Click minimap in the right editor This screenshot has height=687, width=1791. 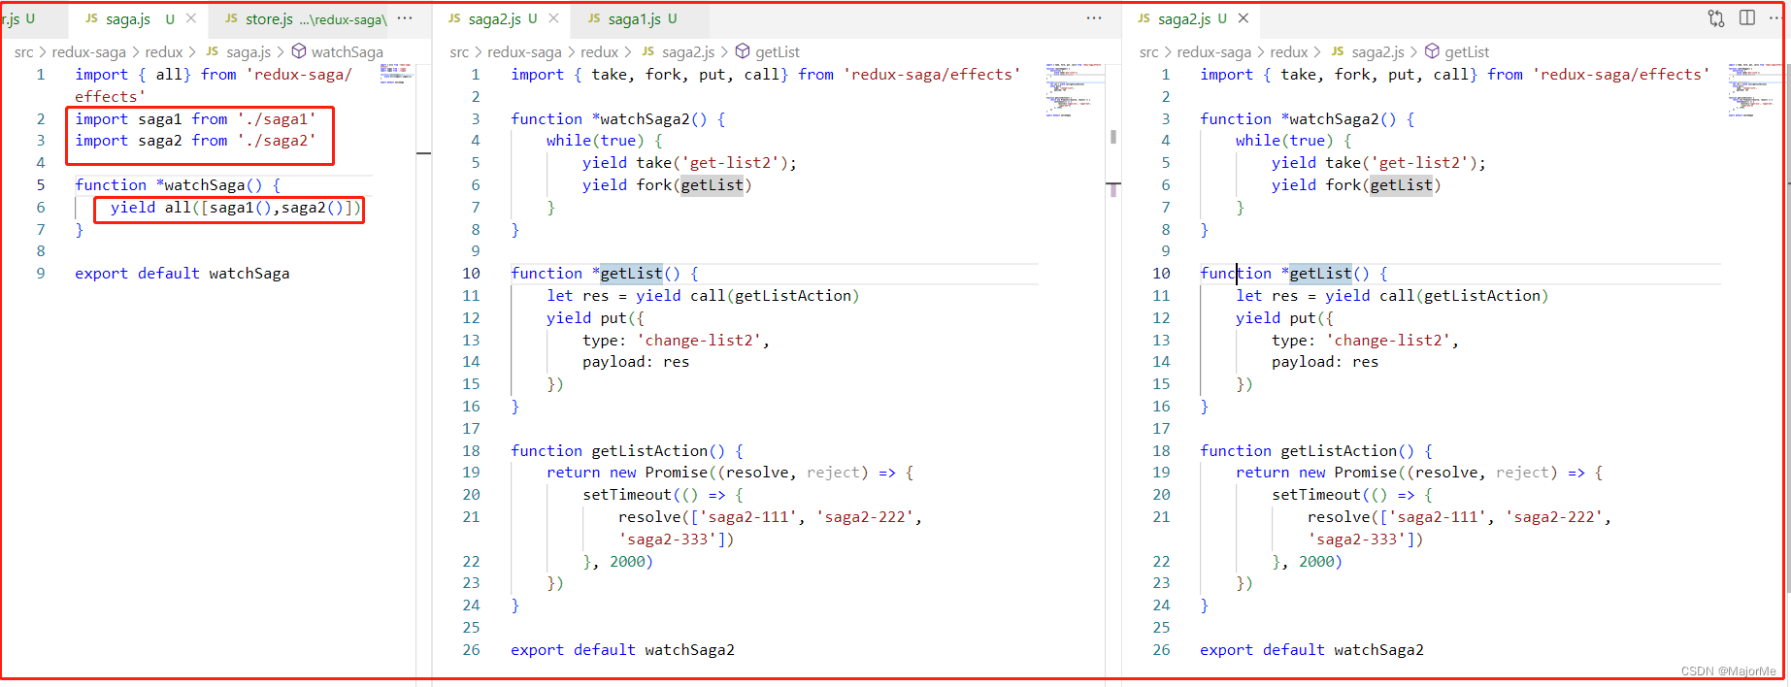[1755, 89]
